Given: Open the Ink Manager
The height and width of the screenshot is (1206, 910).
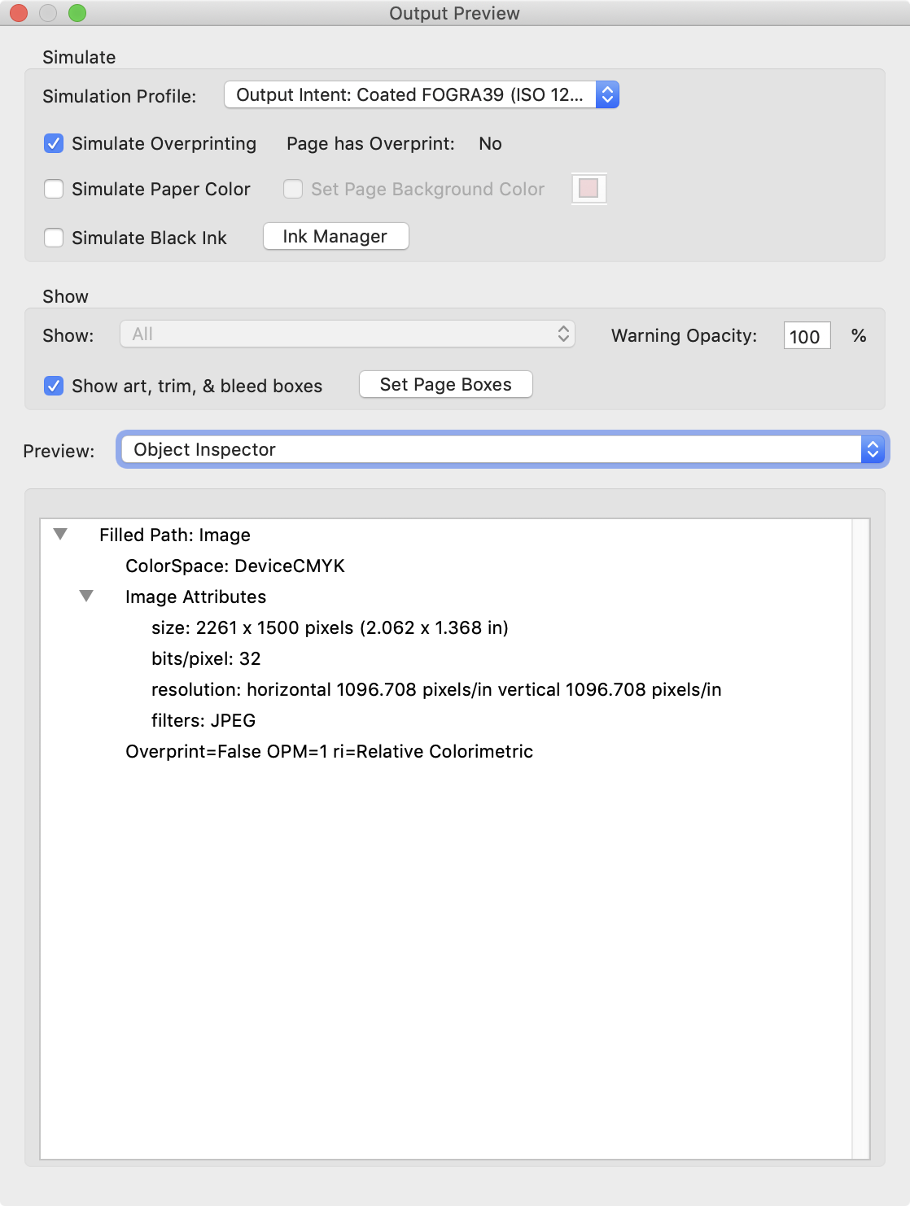Looking at the screenshot, I should [x=335, y=236].
